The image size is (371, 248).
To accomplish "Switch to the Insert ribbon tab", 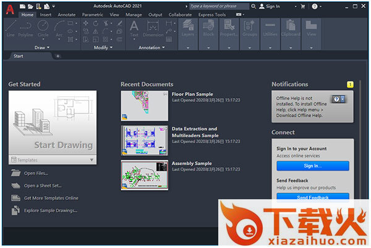I will (45, 15).
